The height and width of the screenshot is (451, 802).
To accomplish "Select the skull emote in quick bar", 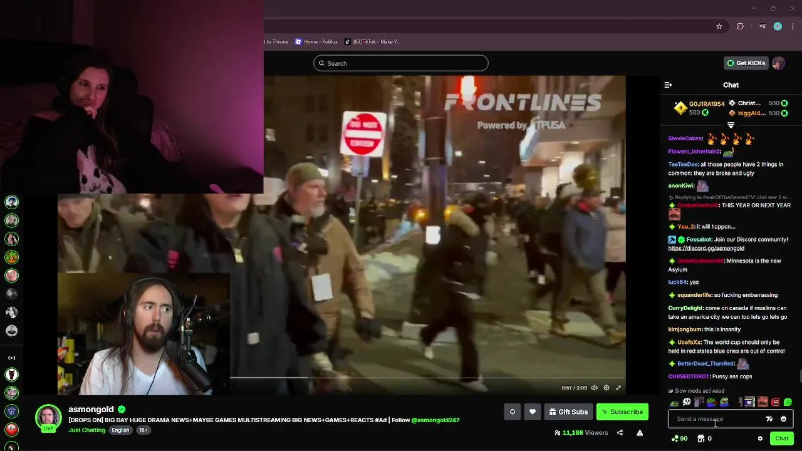I will pos(687,402).
